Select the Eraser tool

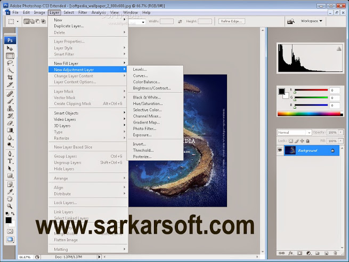click(x=10, y=123)
